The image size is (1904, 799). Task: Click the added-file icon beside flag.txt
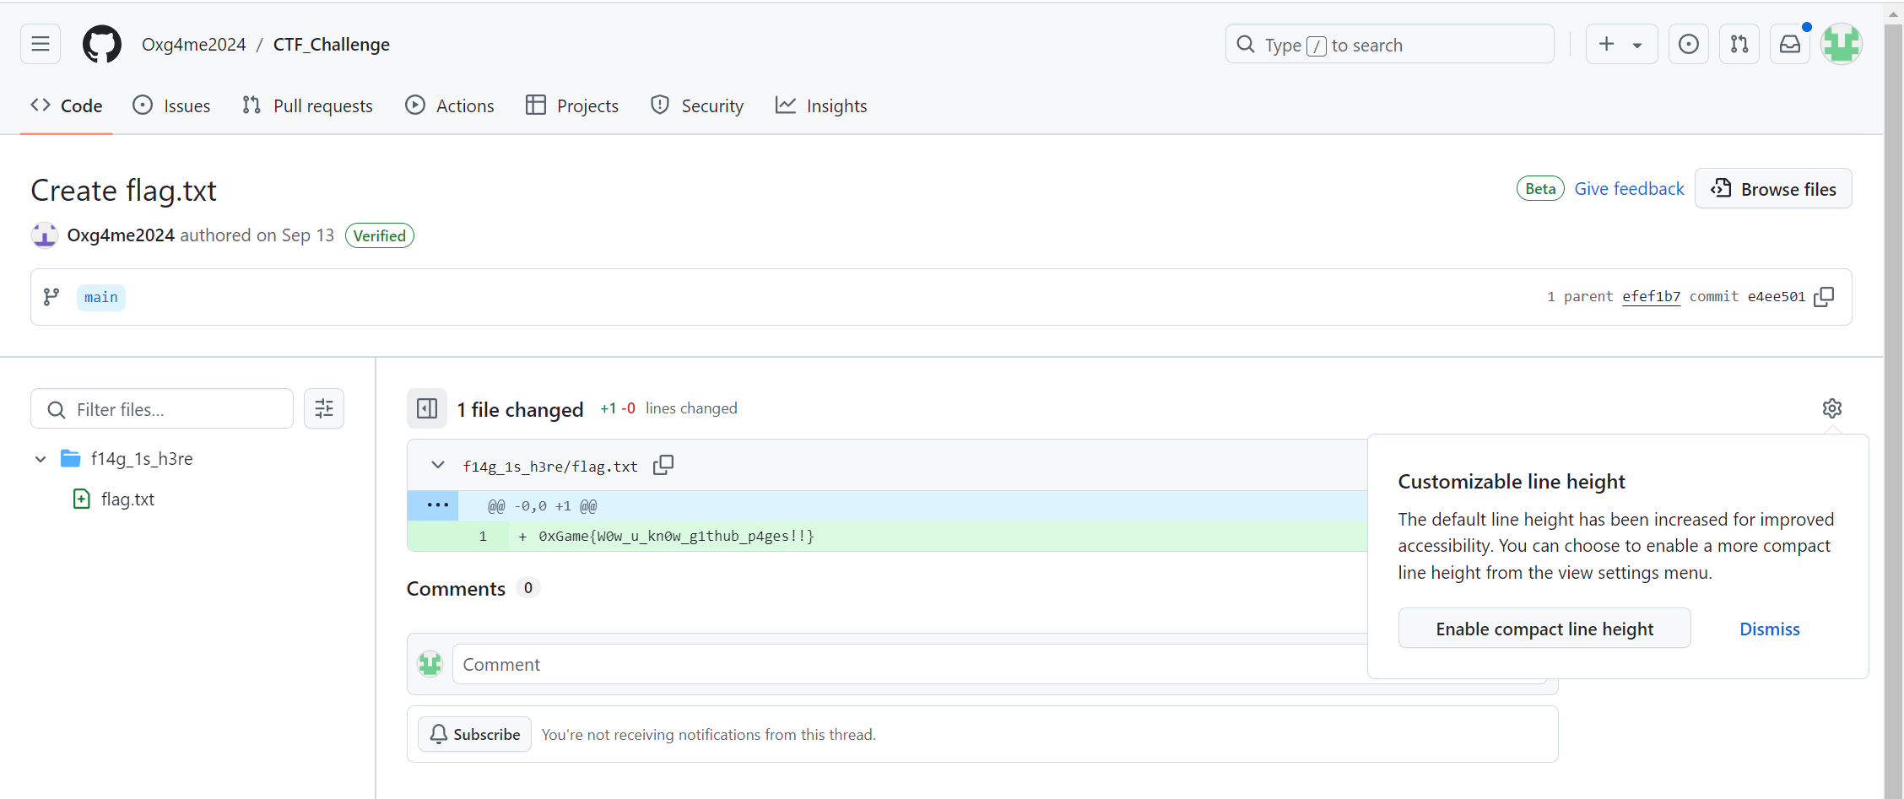(81, 499)
